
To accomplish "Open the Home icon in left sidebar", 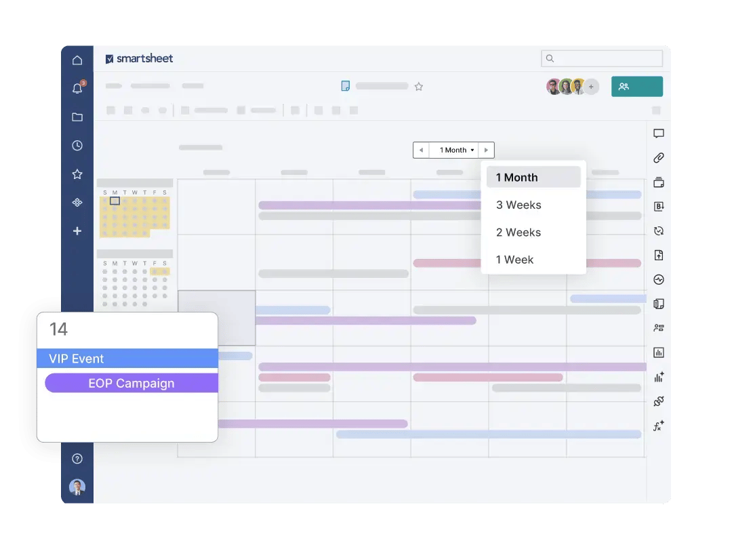I will [x=77, y=60].
